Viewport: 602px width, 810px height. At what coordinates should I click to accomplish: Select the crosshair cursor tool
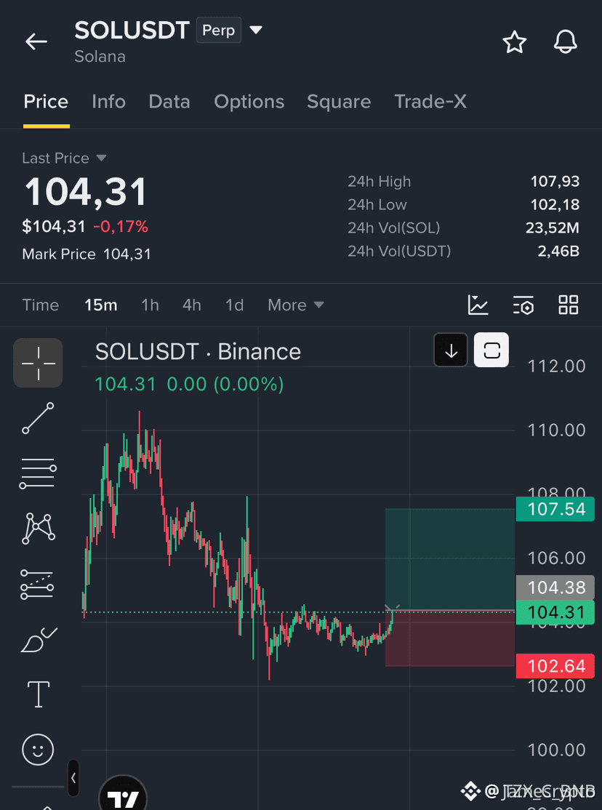click(38, 363)
